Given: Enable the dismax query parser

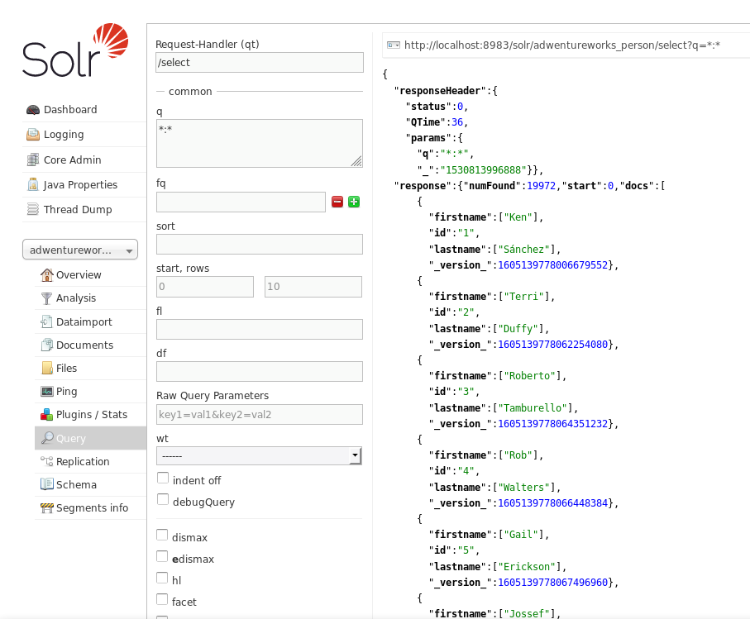Looking at the screenshot, I should click(x=162, y=534).
